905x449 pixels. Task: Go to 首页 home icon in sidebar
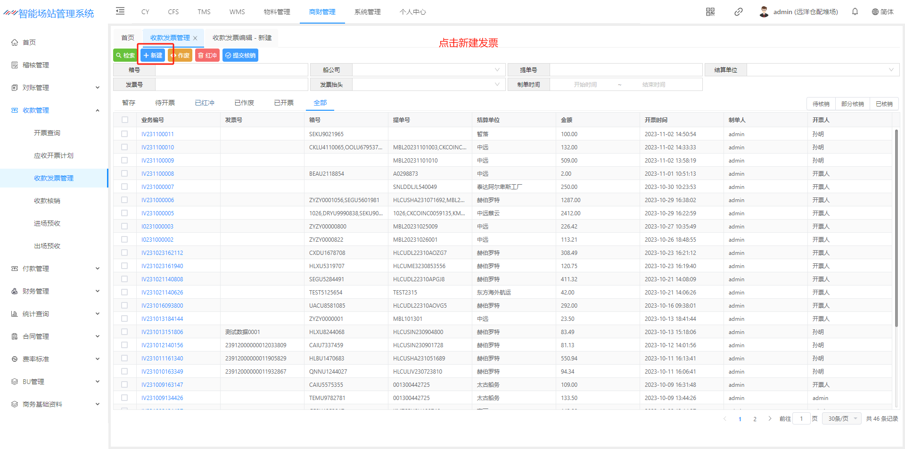point(15,42)
